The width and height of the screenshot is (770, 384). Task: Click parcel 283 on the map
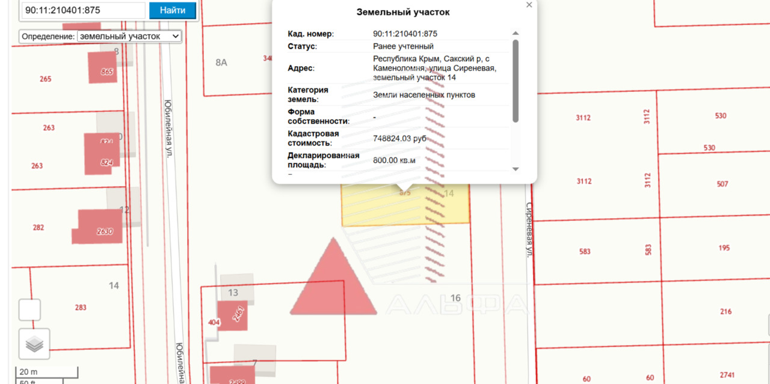pos(81,307)
